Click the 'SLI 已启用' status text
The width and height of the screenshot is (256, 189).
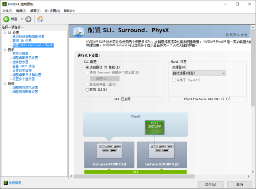tap(122, 99)
